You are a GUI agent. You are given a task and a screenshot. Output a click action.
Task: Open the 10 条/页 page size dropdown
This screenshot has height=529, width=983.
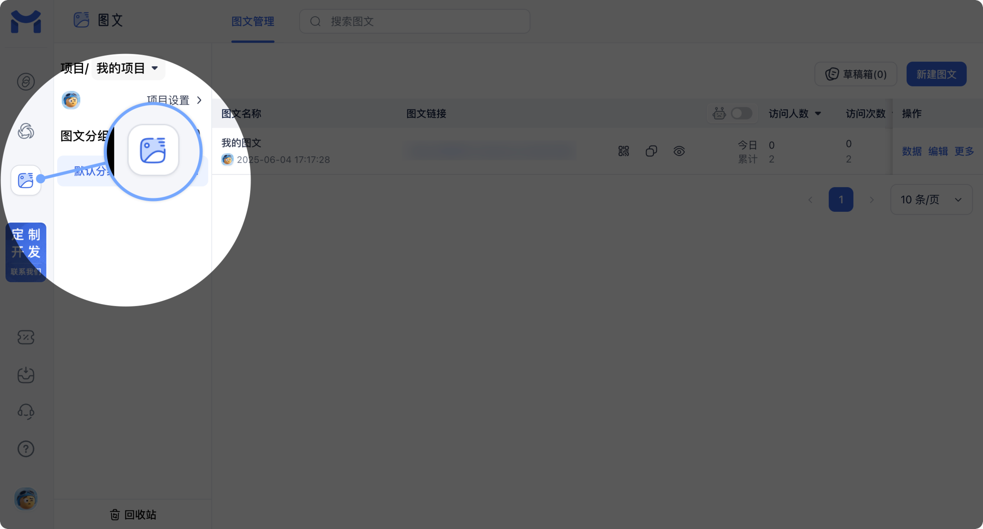(931, 199)
